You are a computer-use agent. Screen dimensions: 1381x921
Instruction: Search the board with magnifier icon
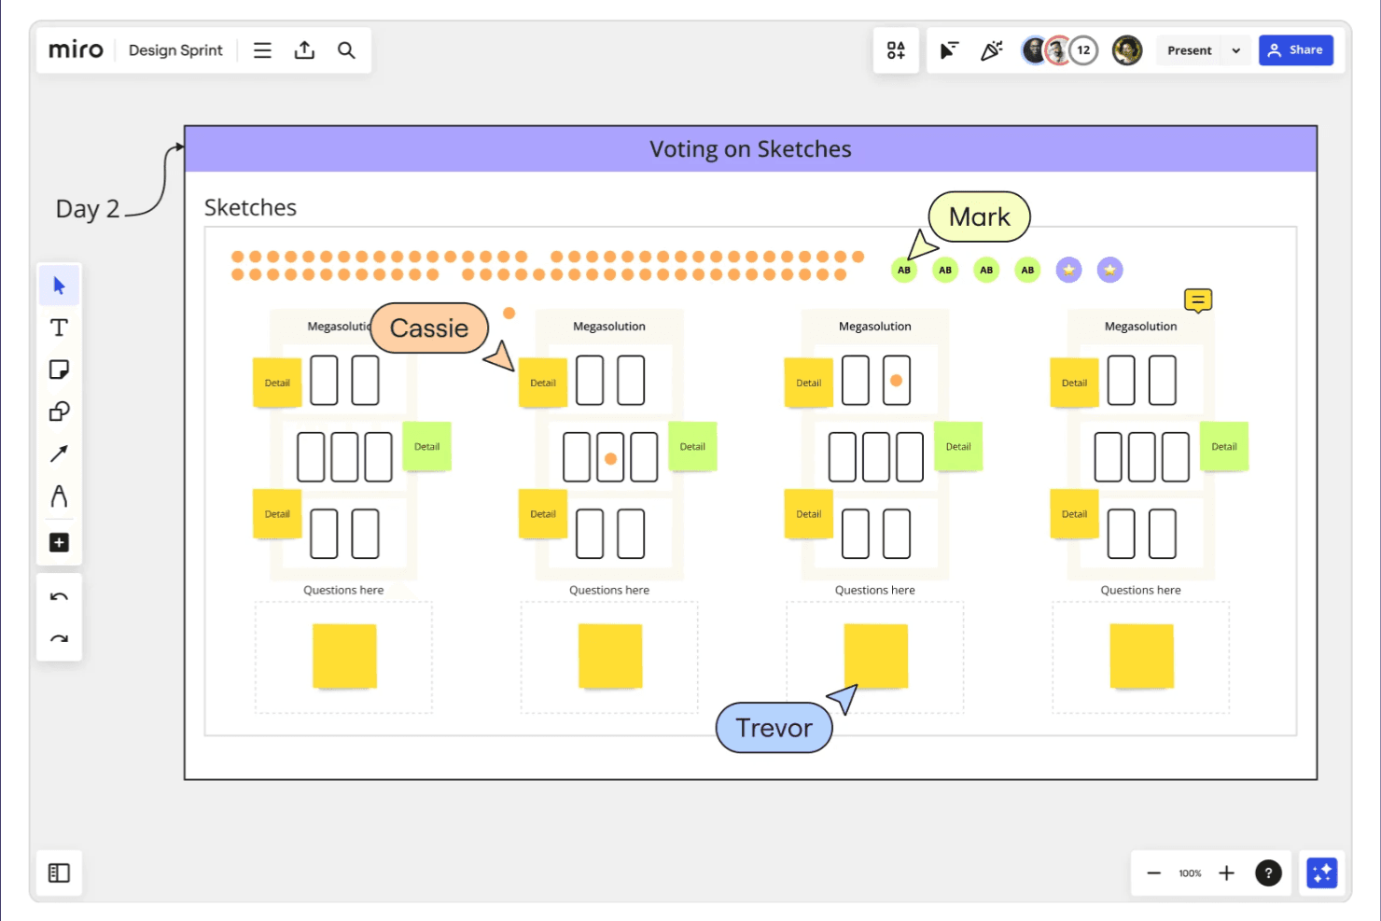(346, 50)
